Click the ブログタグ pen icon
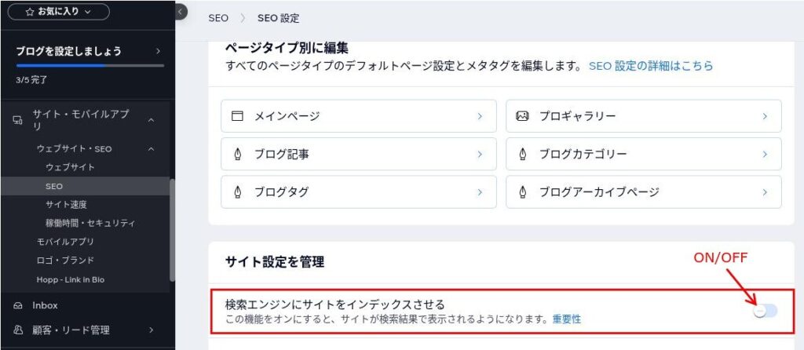 click(x=237, y=192)
